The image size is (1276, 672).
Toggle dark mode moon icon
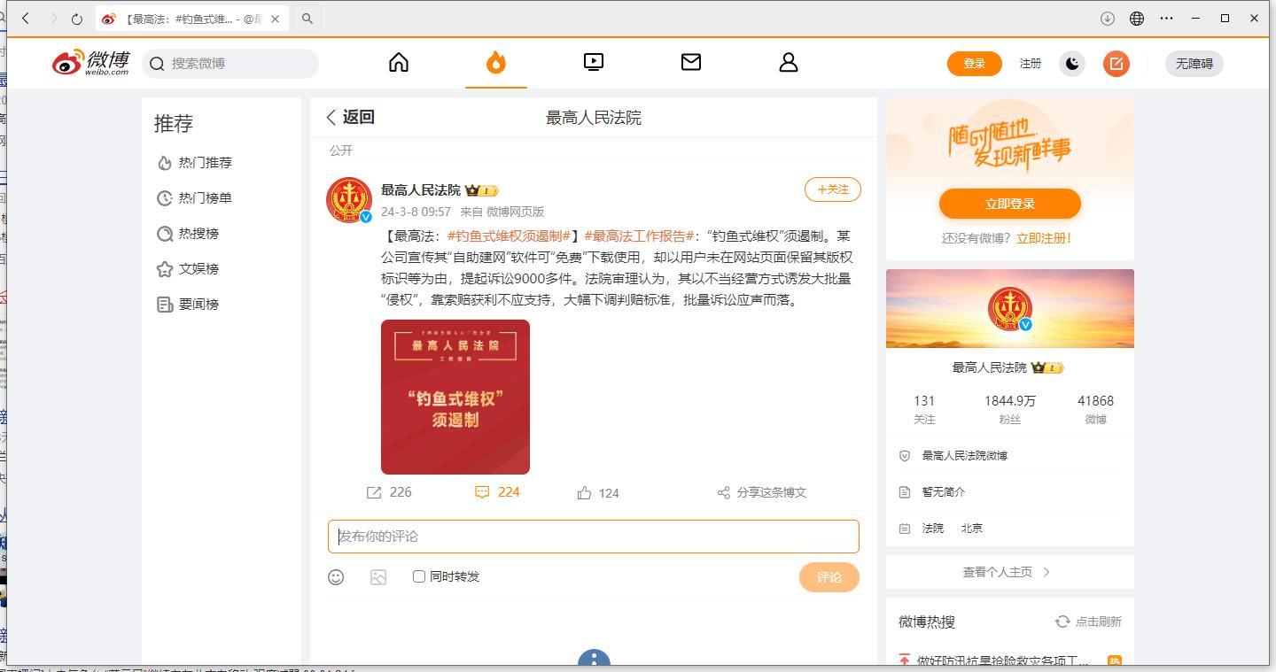pos(1072,64)
